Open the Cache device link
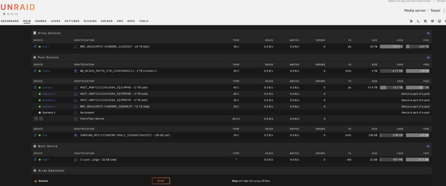The height and width of the screenshot is (186, 446). 46,71
